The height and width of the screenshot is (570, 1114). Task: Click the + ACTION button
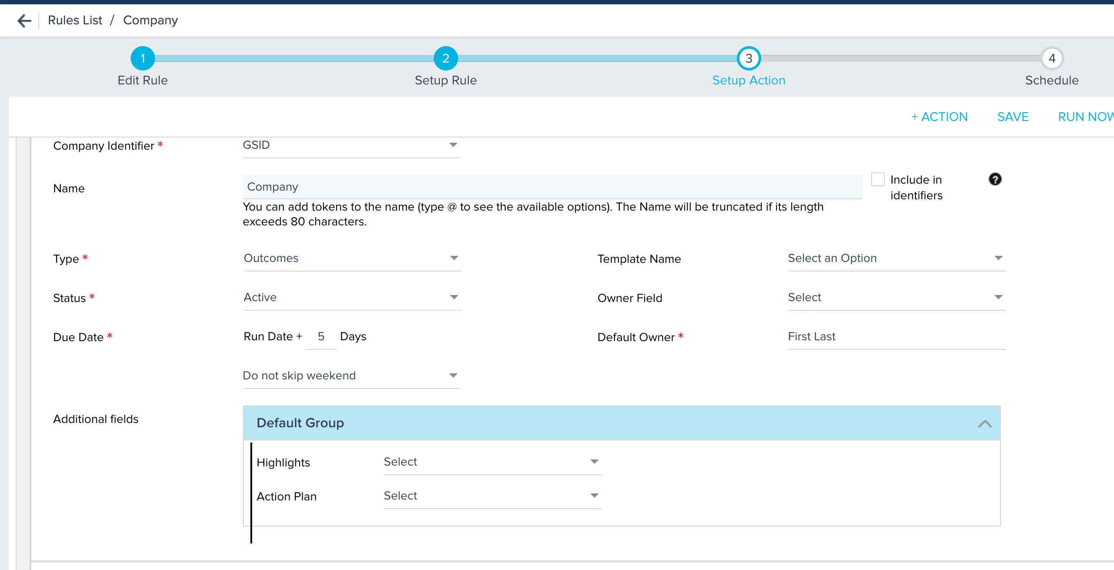coord(939,117)
